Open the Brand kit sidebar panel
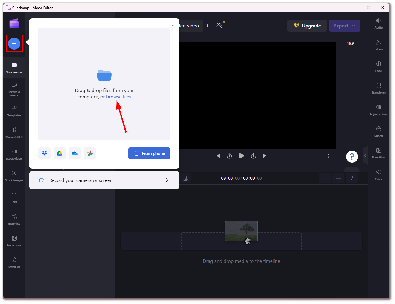Screen dimensions: 395x304 (x=14, y=263)
